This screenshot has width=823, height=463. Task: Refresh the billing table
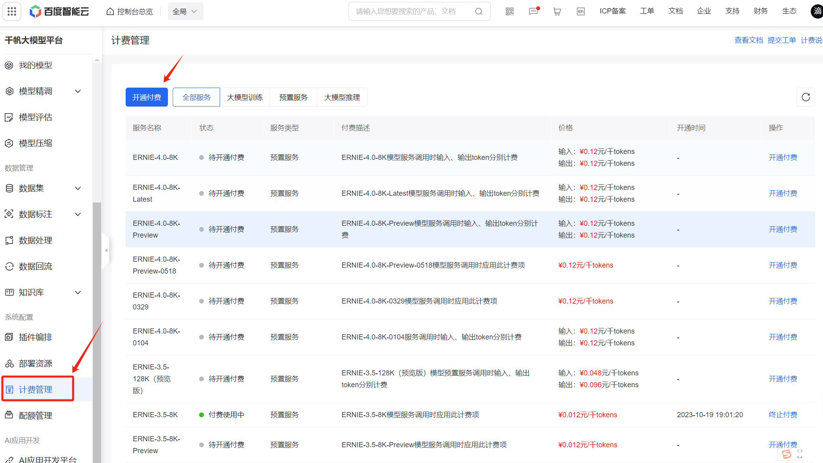click(x=806, y=97)
